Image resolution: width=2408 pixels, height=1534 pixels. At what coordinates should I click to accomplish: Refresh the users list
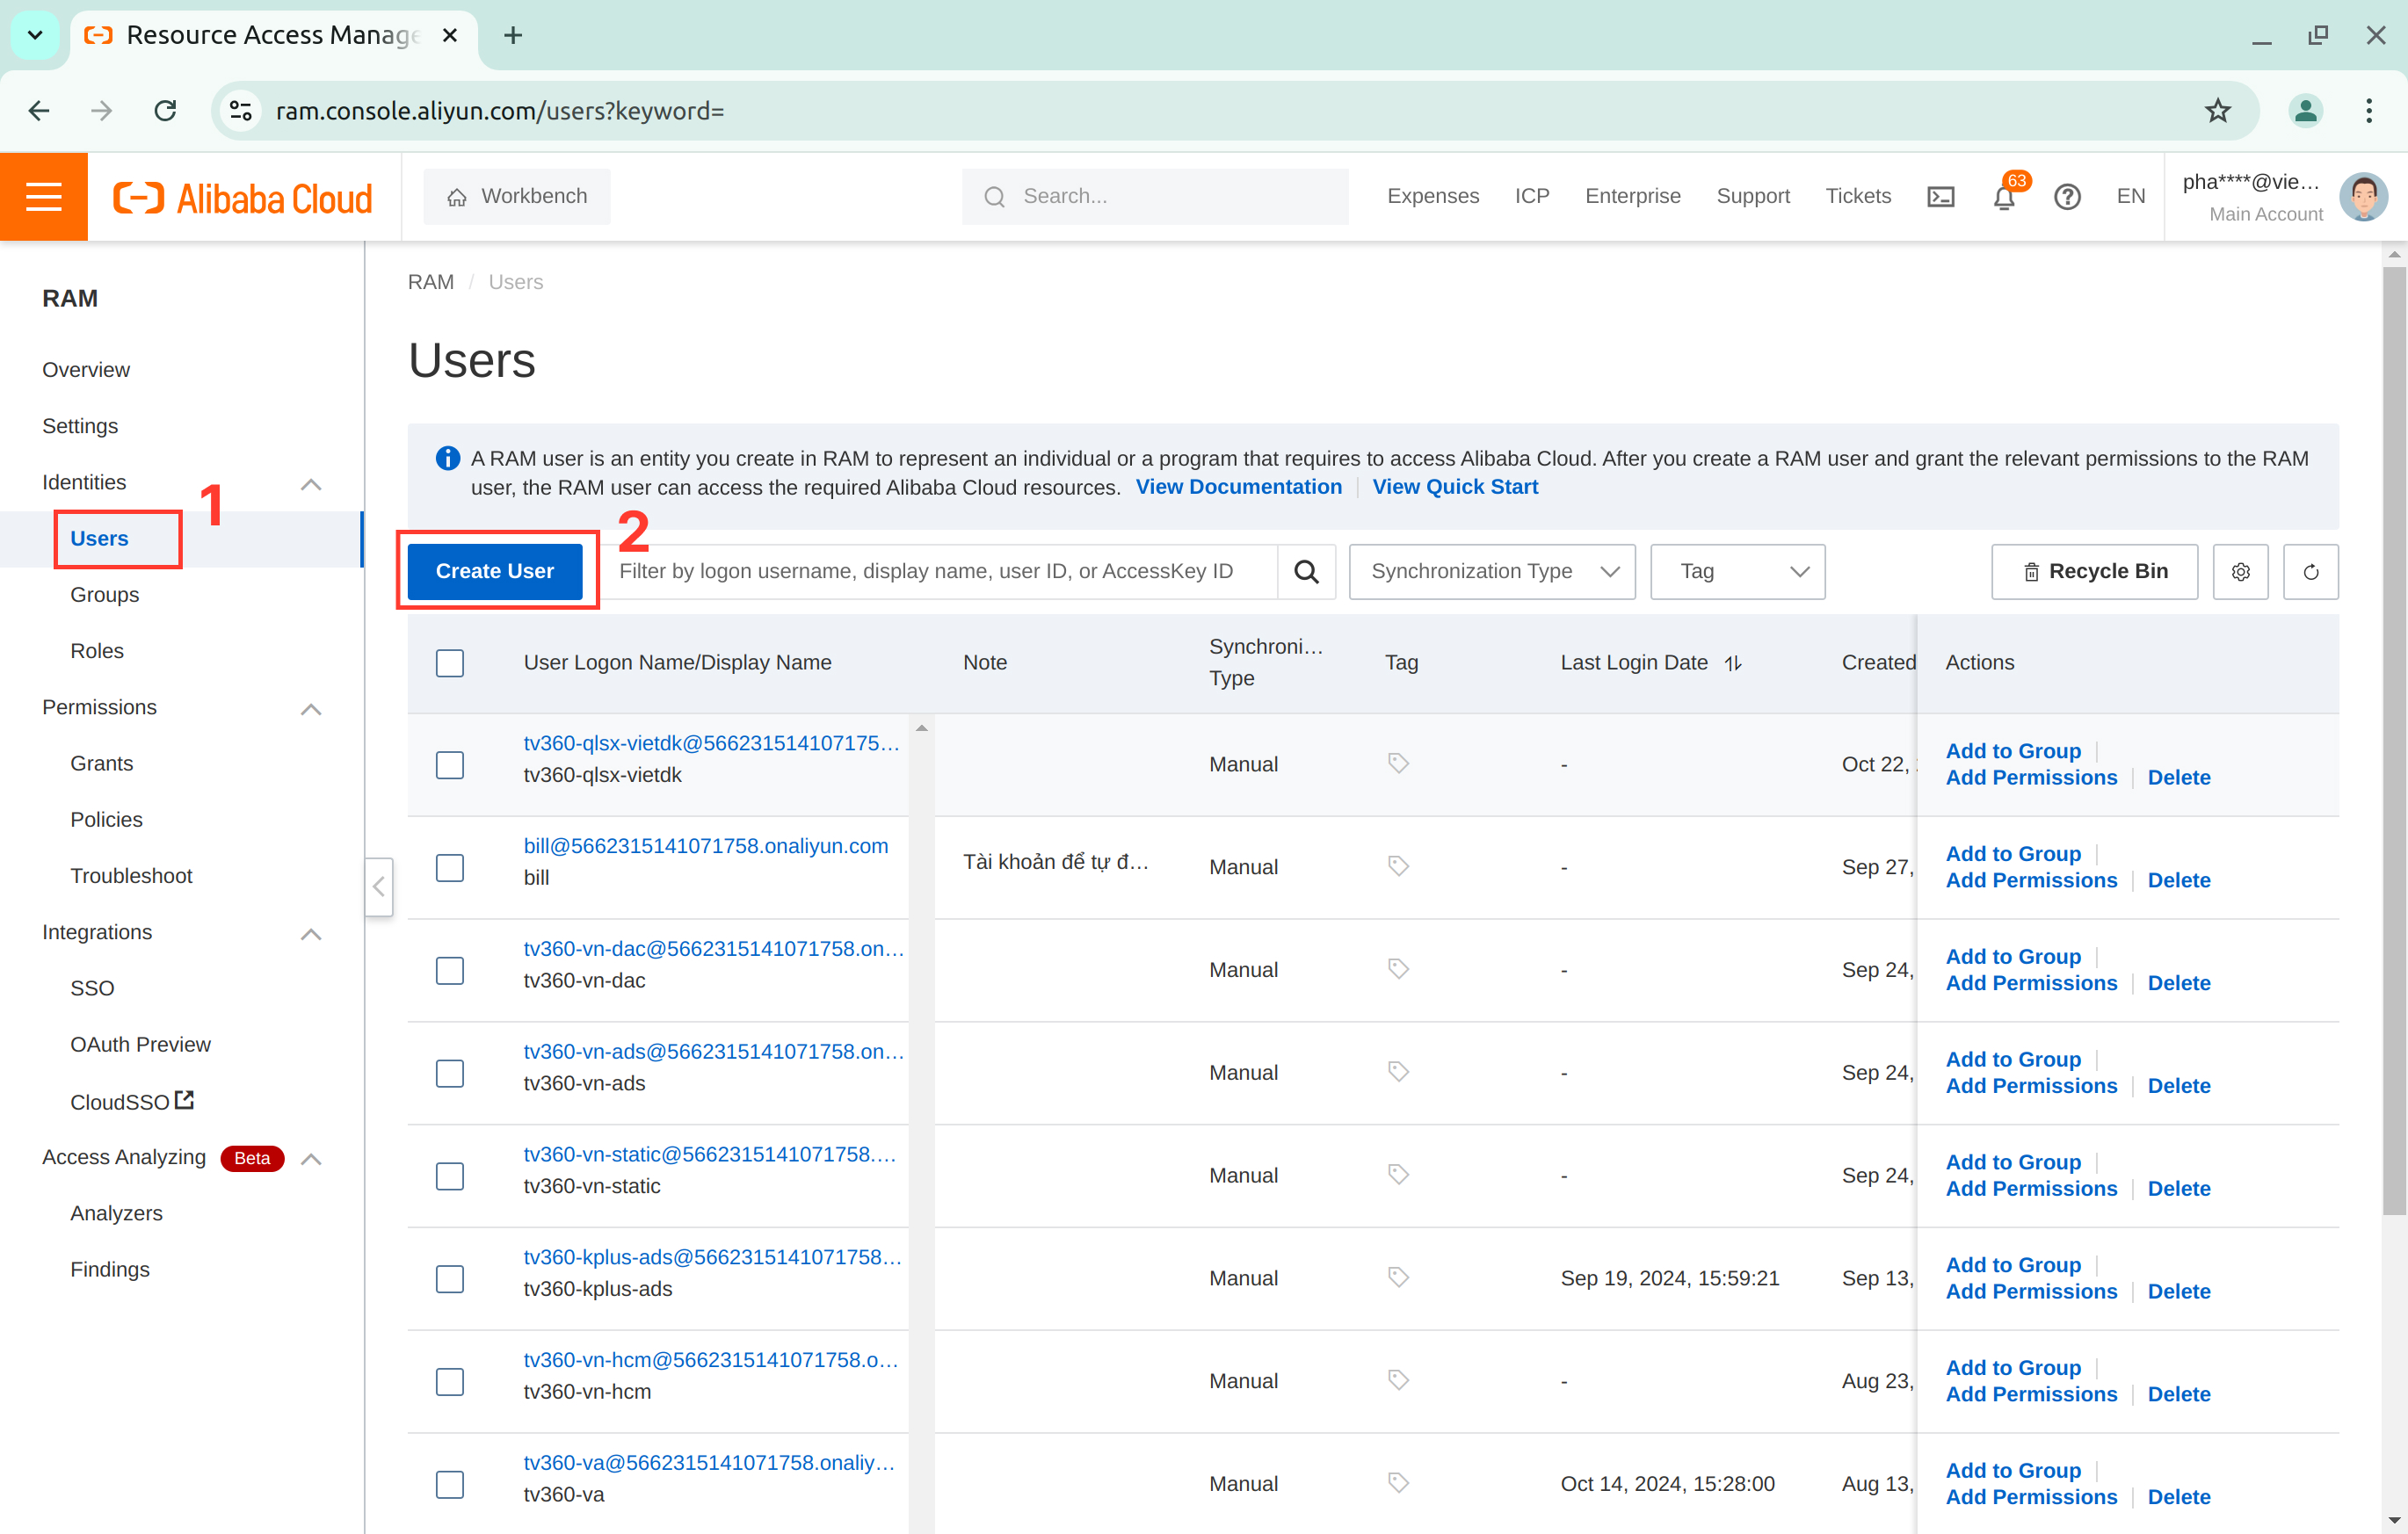click(x=2310, y=571)
